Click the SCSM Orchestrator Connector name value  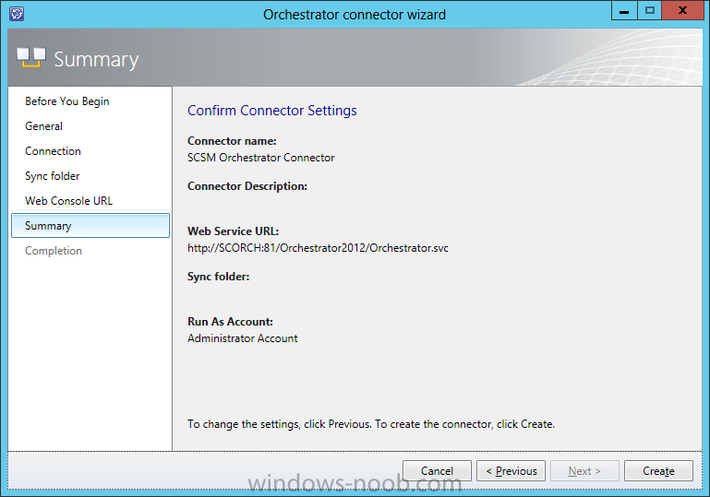pyautogui.click(x=260, y=158)
